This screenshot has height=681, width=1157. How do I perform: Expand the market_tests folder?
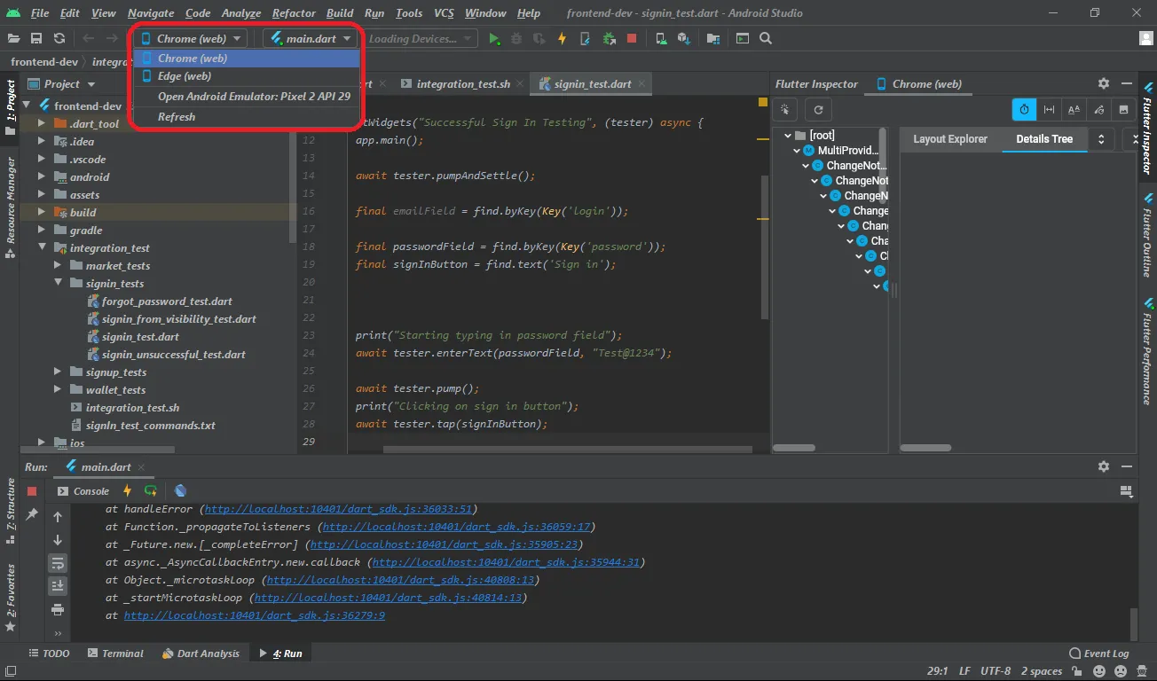(x=58, y=266)
